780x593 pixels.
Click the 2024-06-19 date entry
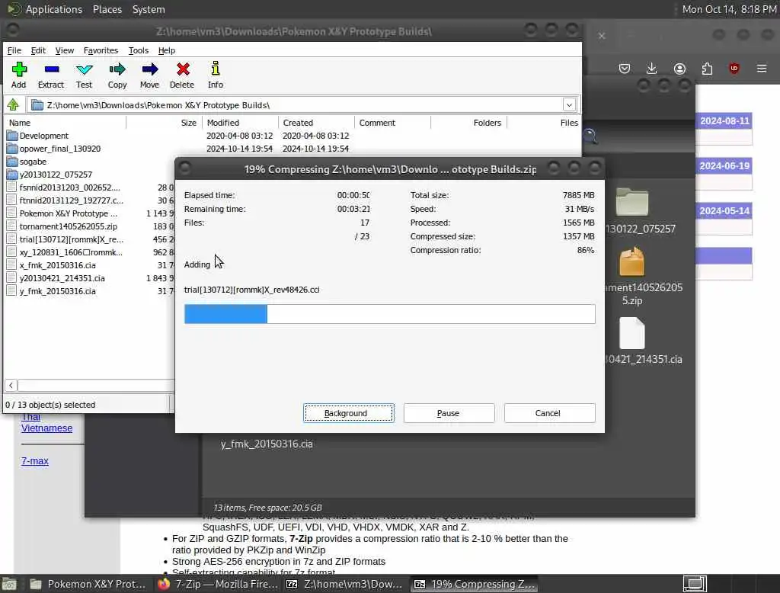(724, 166)
